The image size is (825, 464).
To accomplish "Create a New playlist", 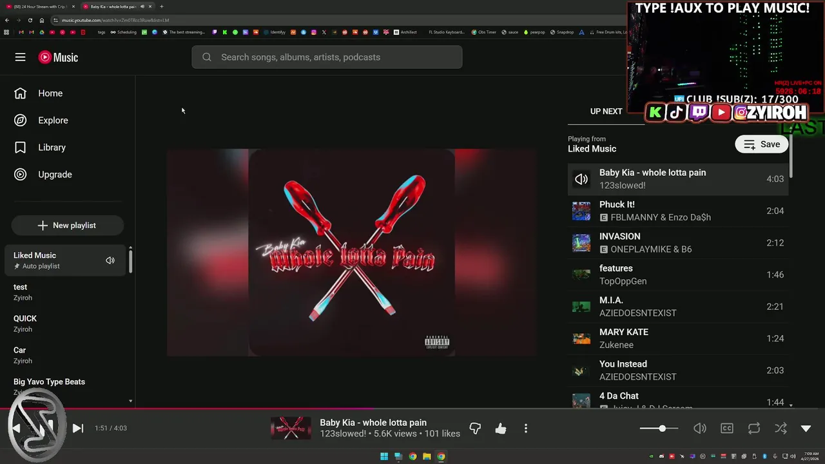I will click(x=67, y=226).
